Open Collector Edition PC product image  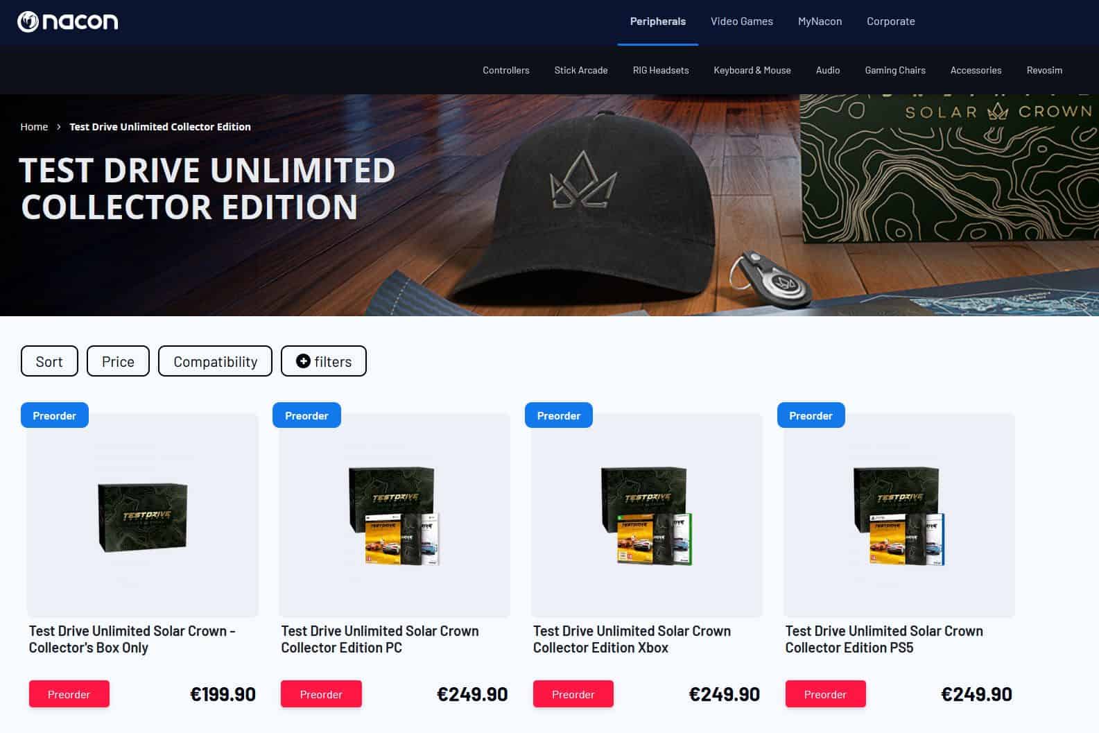[394, 515]
